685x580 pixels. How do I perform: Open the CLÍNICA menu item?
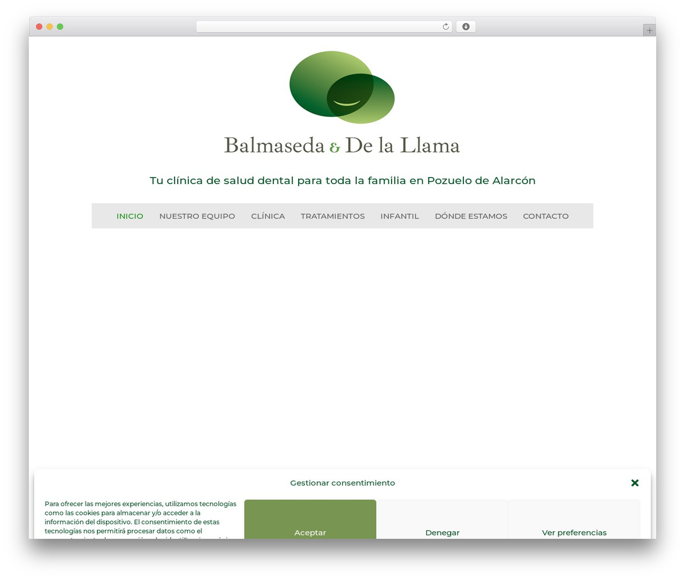pos(268,216)
